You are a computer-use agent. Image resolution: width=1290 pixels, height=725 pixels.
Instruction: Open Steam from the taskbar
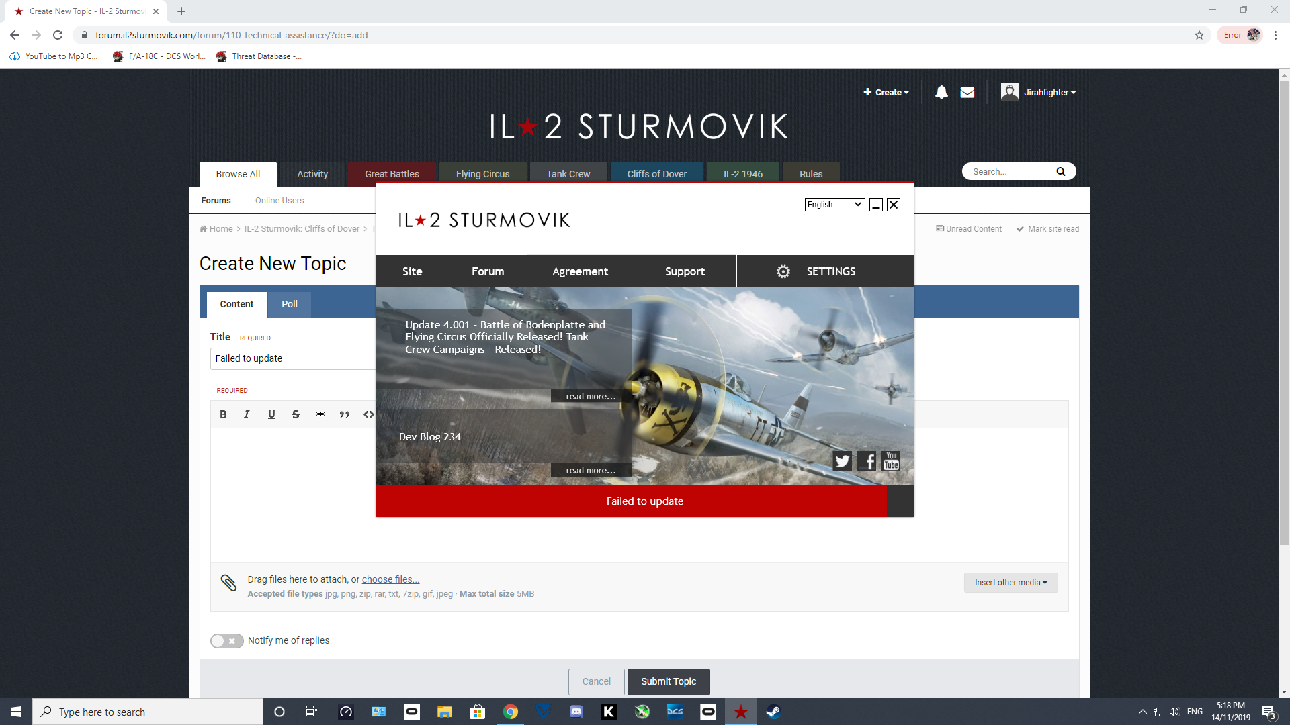point(773,712)
